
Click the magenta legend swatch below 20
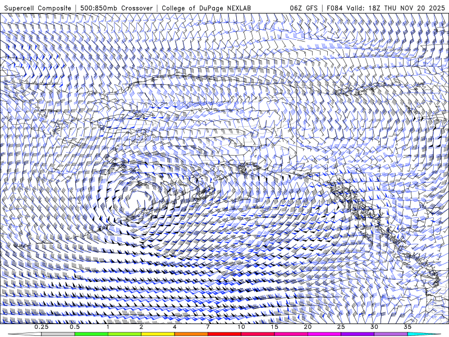(x=324, y=334)
